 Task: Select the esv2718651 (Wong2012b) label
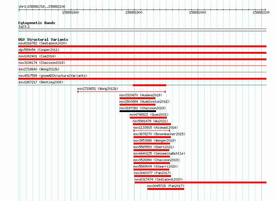tap(98, 89)
